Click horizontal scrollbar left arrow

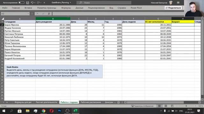[x=125, y=102]
